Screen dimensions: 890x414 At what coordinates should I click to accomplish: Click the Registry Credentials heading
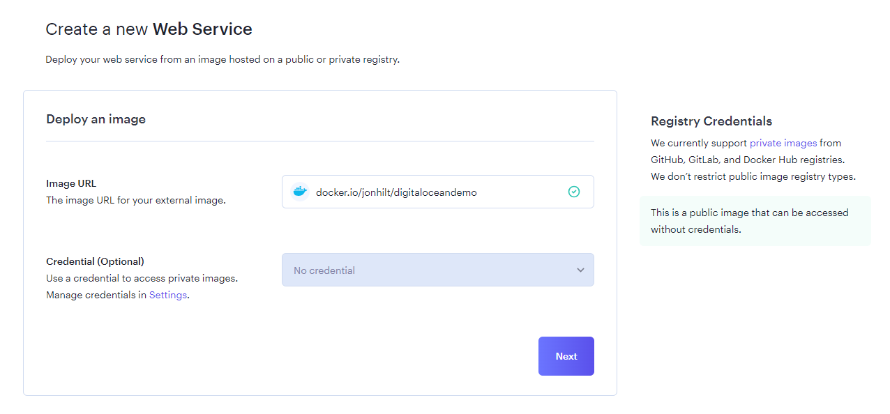point(711,121)
